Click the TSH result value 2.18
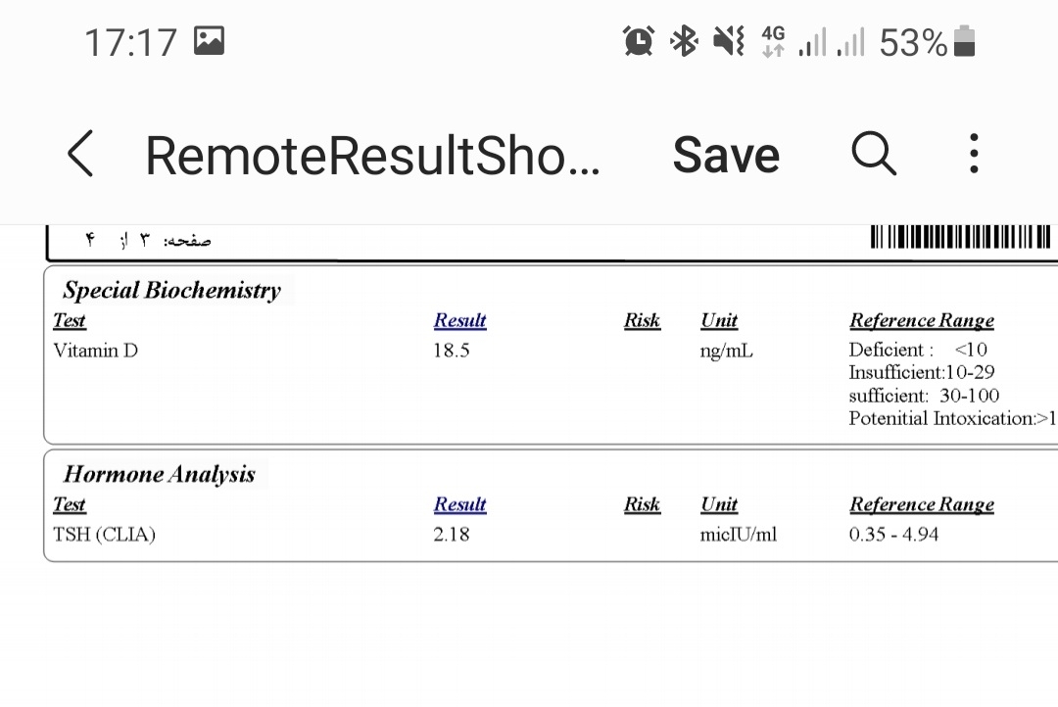This screenshot has width=1058, height=707. [x=451, y=535]
